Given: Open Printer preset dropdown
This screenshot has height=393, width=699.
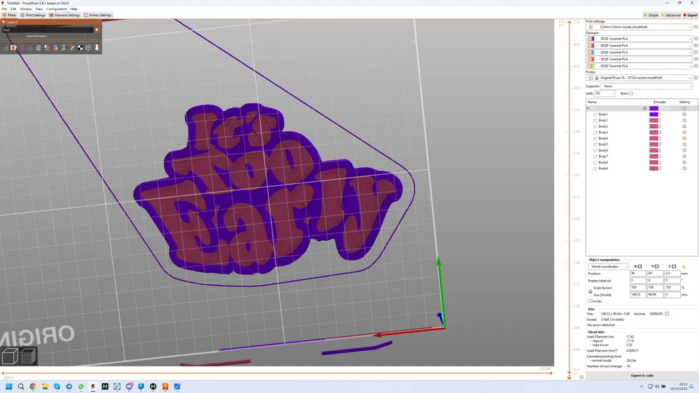Looking at the screenshot, I should 640,77.
